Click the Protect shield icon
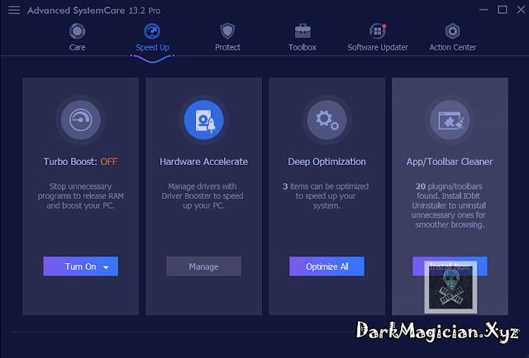 227,31
